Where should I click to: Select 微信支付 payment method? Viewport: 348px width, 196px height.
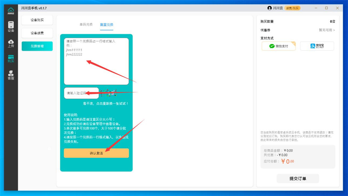[x=278, y=46]
